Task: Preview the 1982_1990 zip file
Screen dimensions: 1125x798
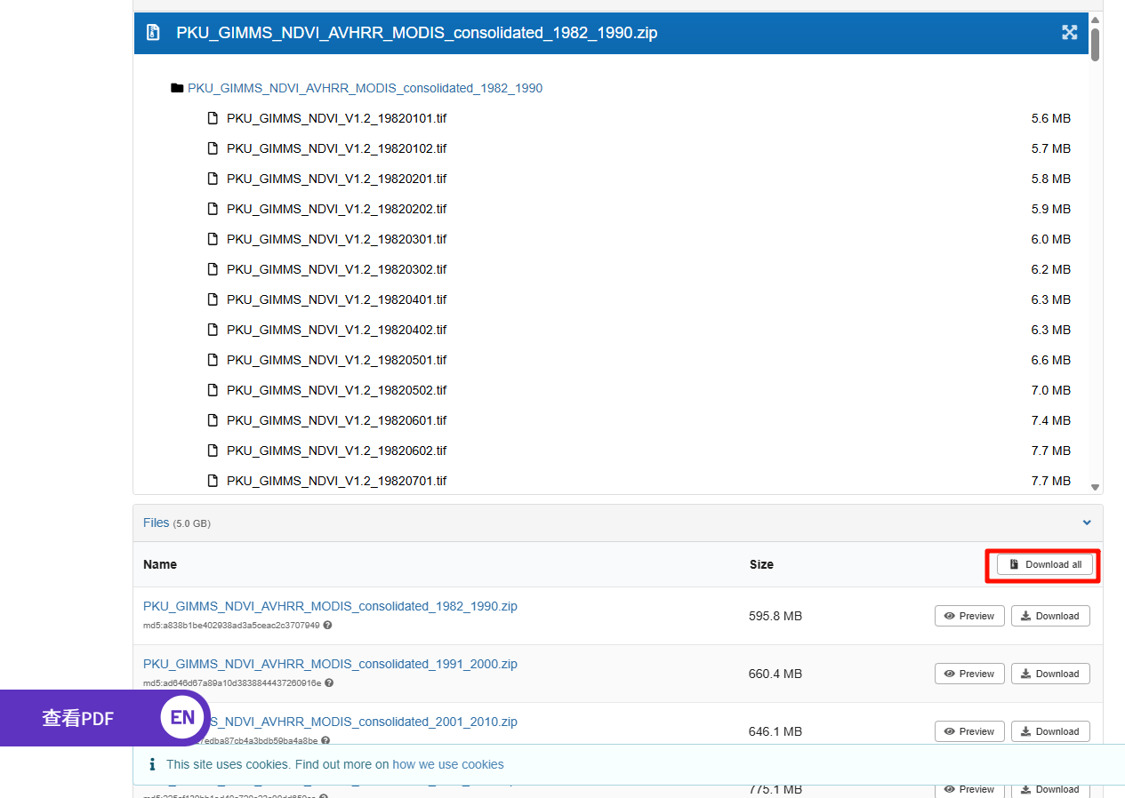Action: pos(969,616)
